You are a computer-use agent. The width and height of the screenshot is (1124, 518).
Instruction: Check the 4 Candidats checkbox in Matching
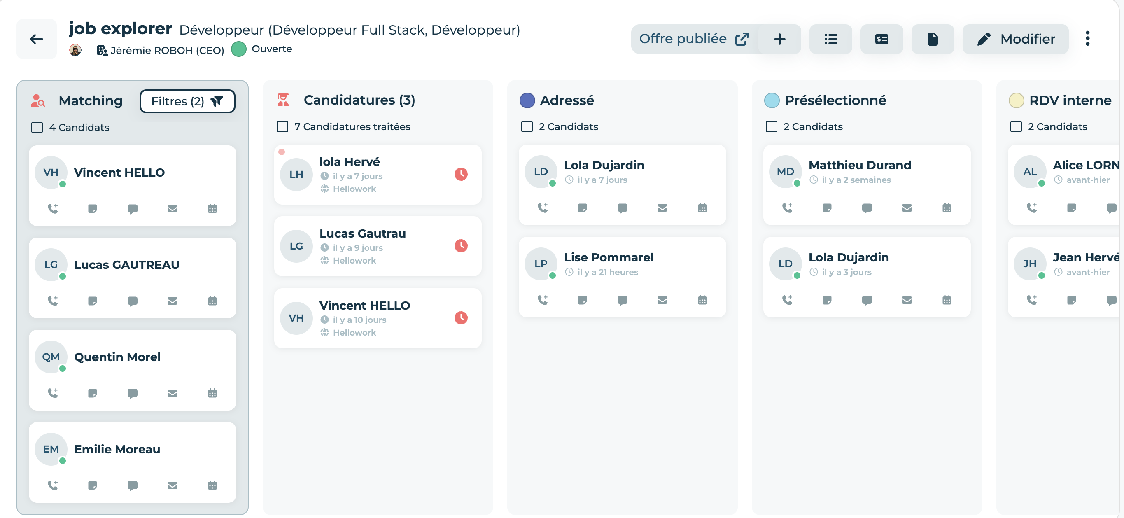37,127
